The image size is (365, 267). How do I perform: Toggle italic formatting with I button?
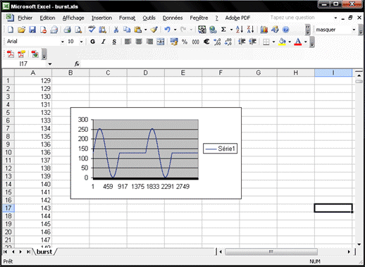coord(104,42)
